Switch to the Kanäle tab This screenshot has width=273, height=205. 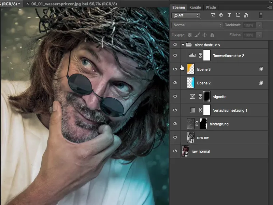195,8
